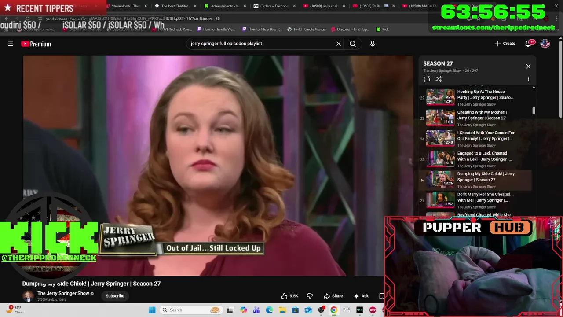Play Engaged to a Lexi video
The width and height of the screenshot is (563, 317).
475,159
